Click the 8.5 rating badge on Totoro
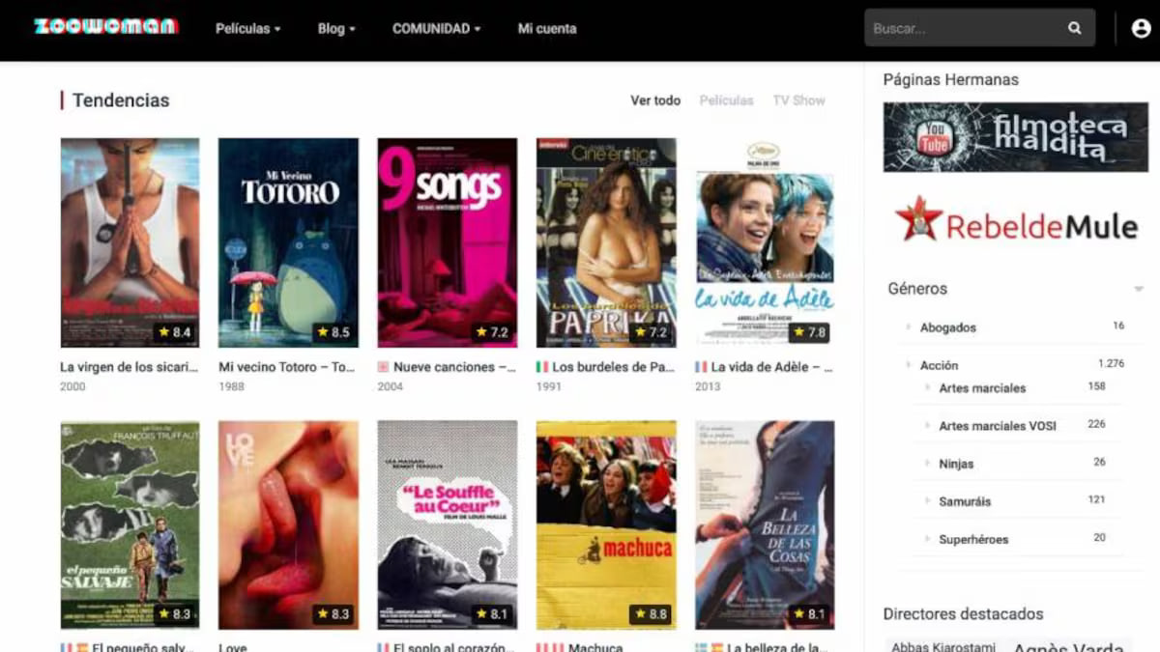Screen dimensions: 1160x652 pos(333,332)
